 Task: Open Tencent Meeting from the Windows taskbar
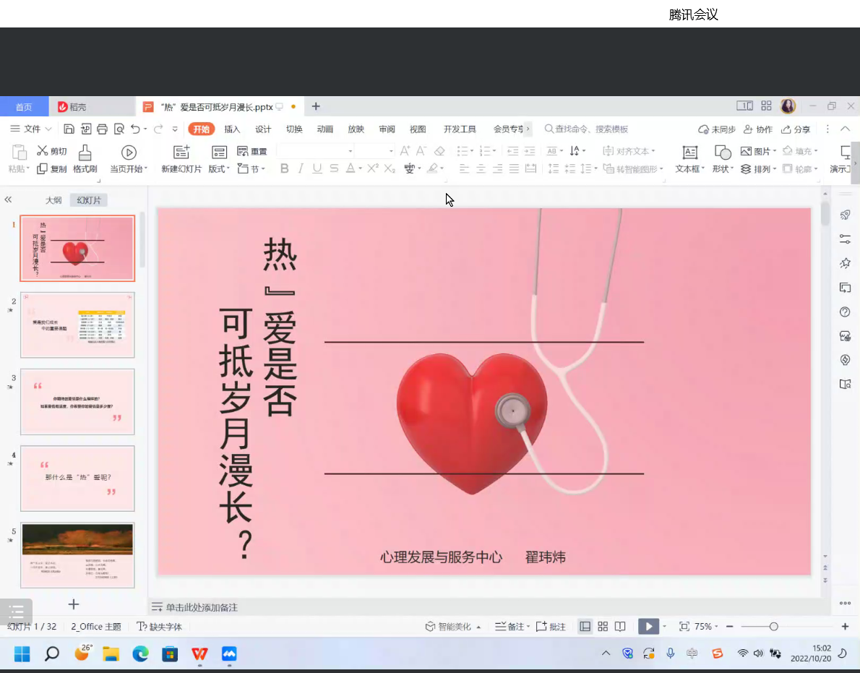tap(229, 654)
